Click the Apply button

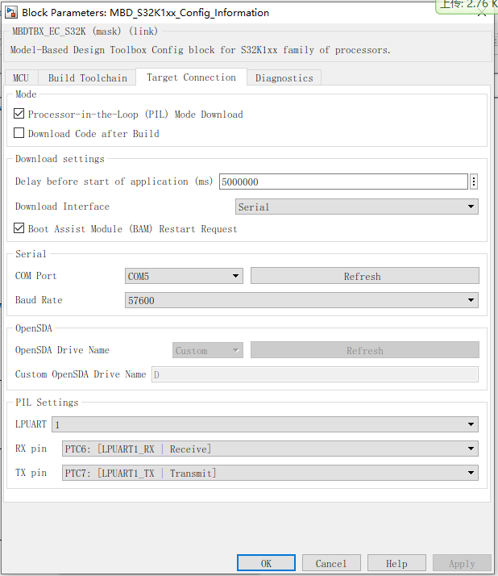pos(462,563)
